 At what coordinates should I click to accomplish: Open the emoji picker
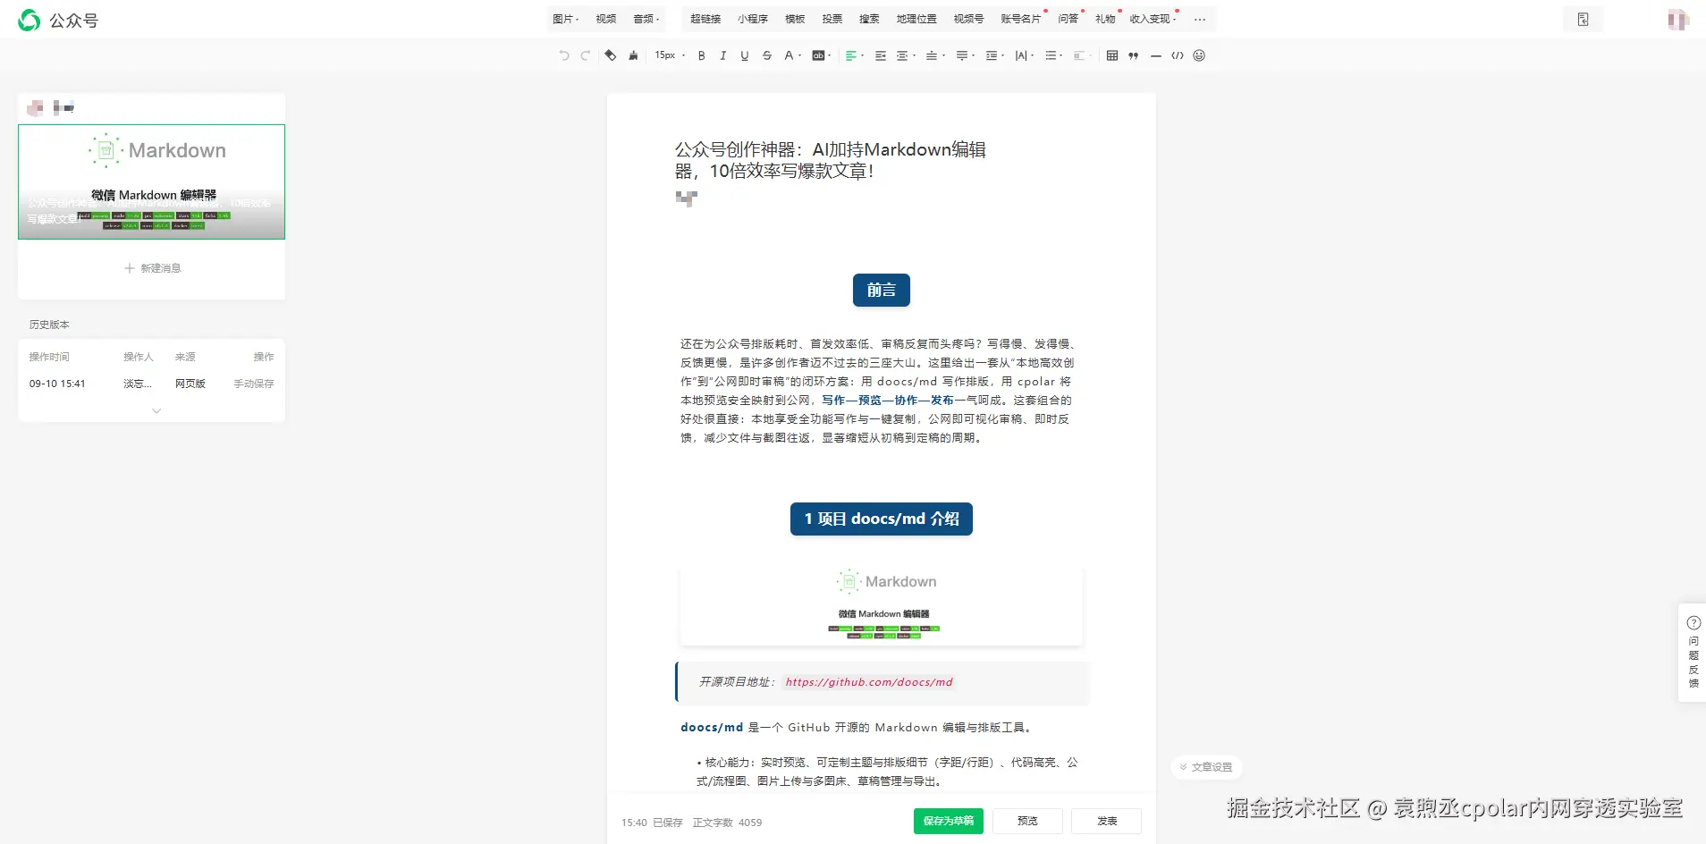click(x=1199, y=55)
